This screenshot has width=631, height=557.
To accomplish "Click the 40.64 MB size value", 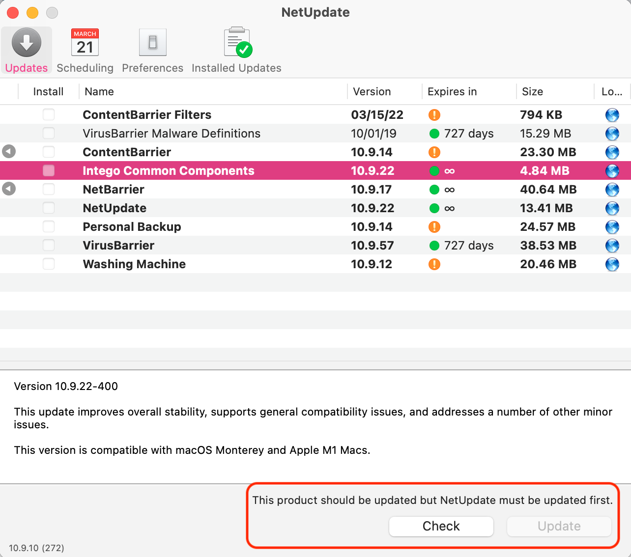I will click(548, 190).
